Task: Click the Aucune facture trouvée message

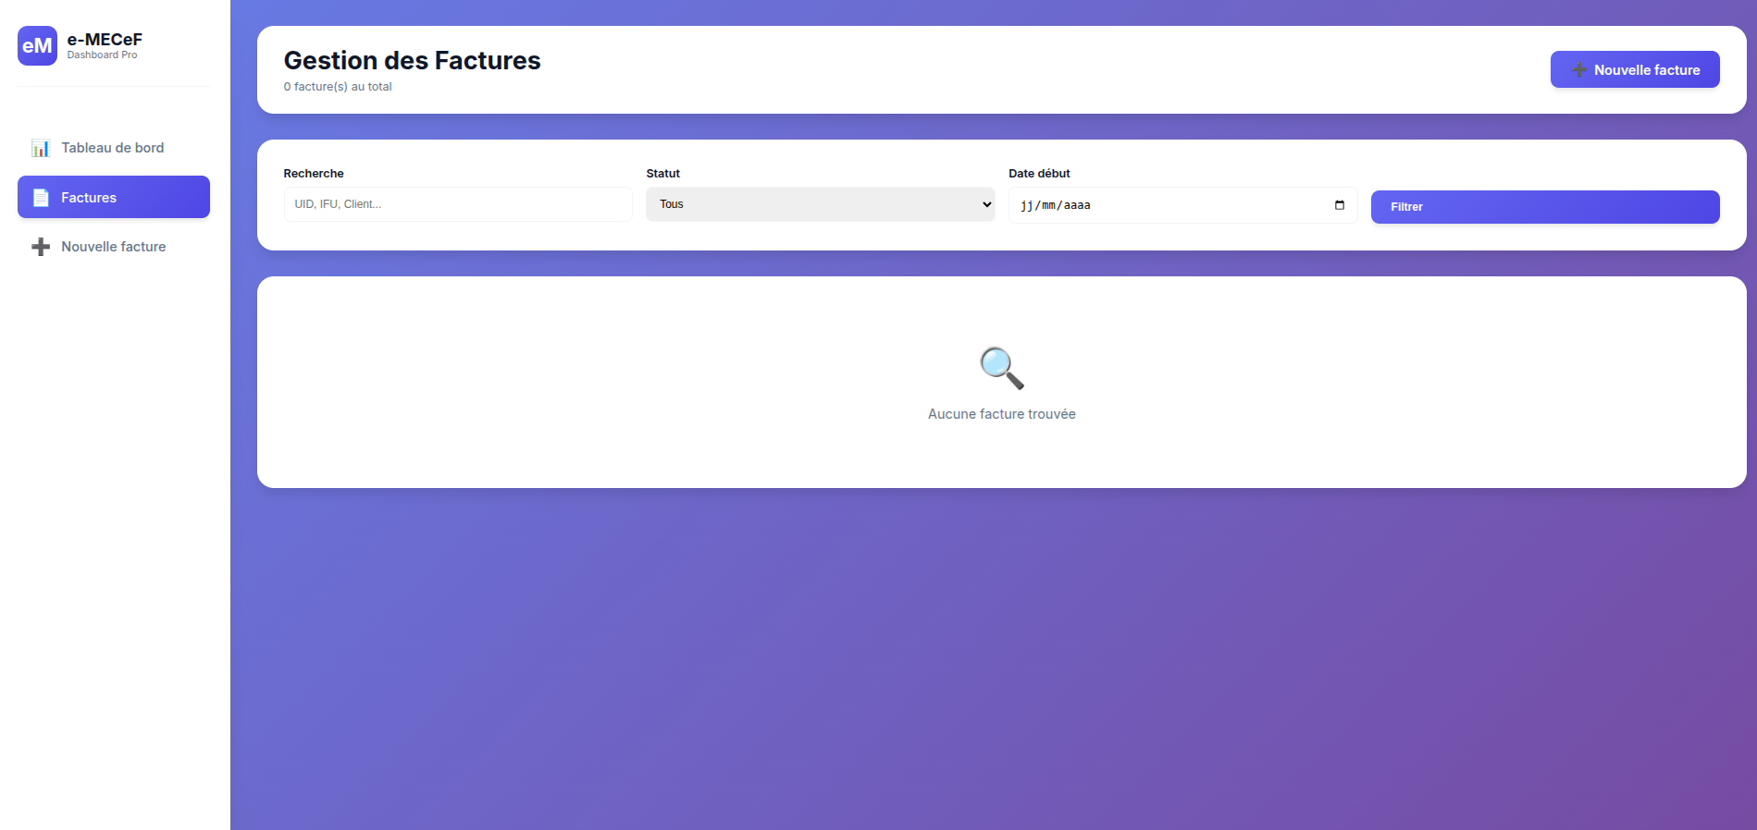Action: point(1001,414)
